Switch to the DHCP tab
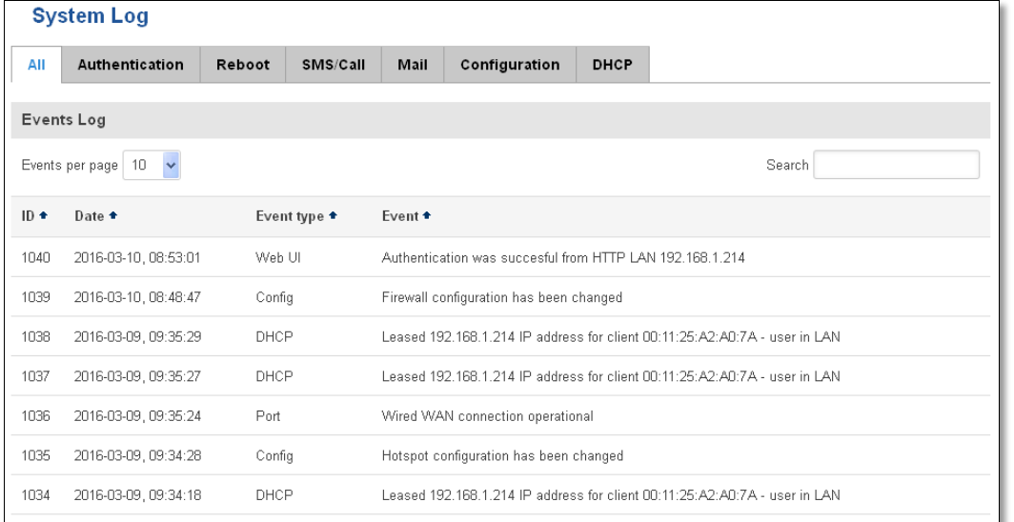The height and width of the screenshot is (522, 1014). tap(613, 65)
